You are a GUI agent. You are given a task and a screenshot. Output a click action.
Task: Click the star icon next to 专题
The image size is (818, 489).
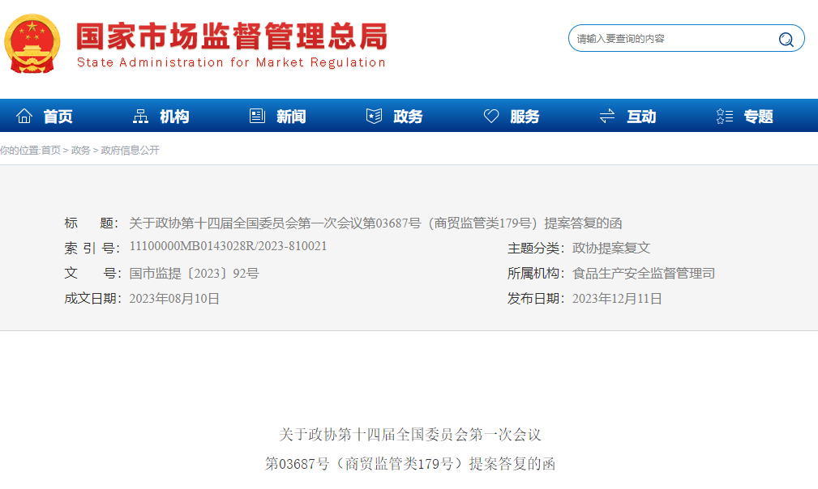pyautogui.click(x=723, y=115)
